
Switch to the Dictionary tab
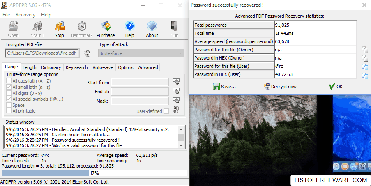[51, 67]
